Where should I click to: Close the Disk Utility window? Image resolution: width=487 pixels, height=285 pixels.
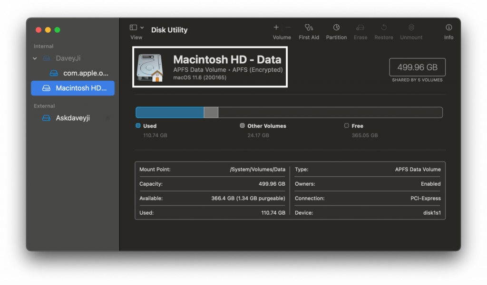tap(39, 30)
